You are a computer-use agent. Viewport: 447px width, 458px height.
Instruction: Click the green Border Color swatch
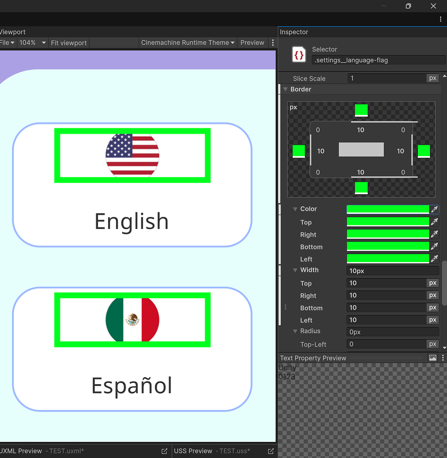[388, 209]
